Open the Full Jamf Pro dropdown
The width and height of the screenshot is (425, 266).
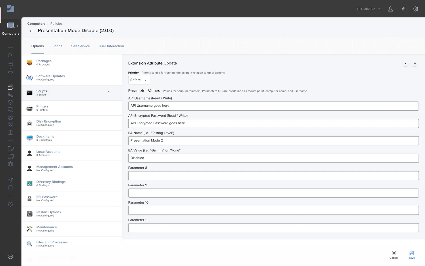pos(368,9)
